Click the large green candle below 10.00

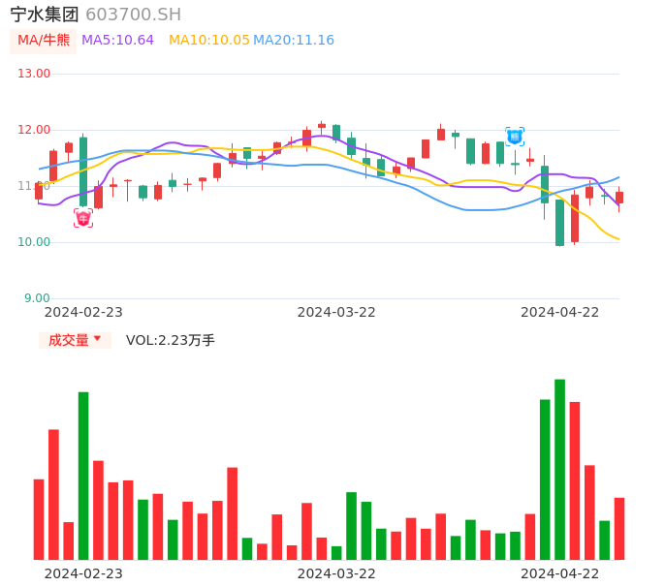[x=559, y=222]
